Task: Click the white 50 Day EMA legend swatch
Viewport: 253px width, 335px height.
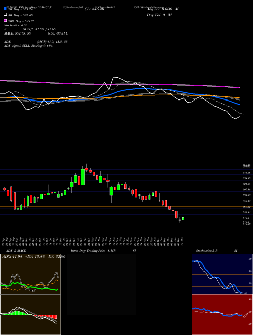Action: 5,15
